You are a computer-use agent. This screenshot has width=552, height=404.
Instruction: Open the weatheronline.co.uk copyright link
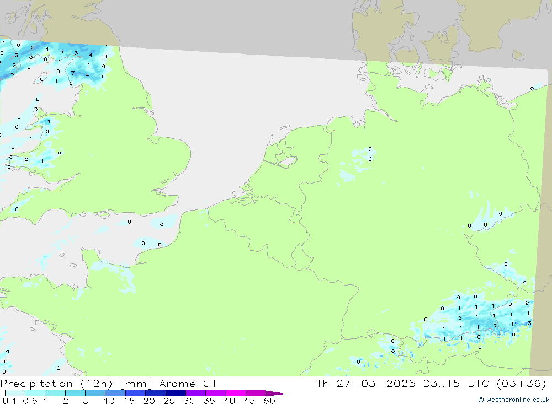[x=513, y=400]
